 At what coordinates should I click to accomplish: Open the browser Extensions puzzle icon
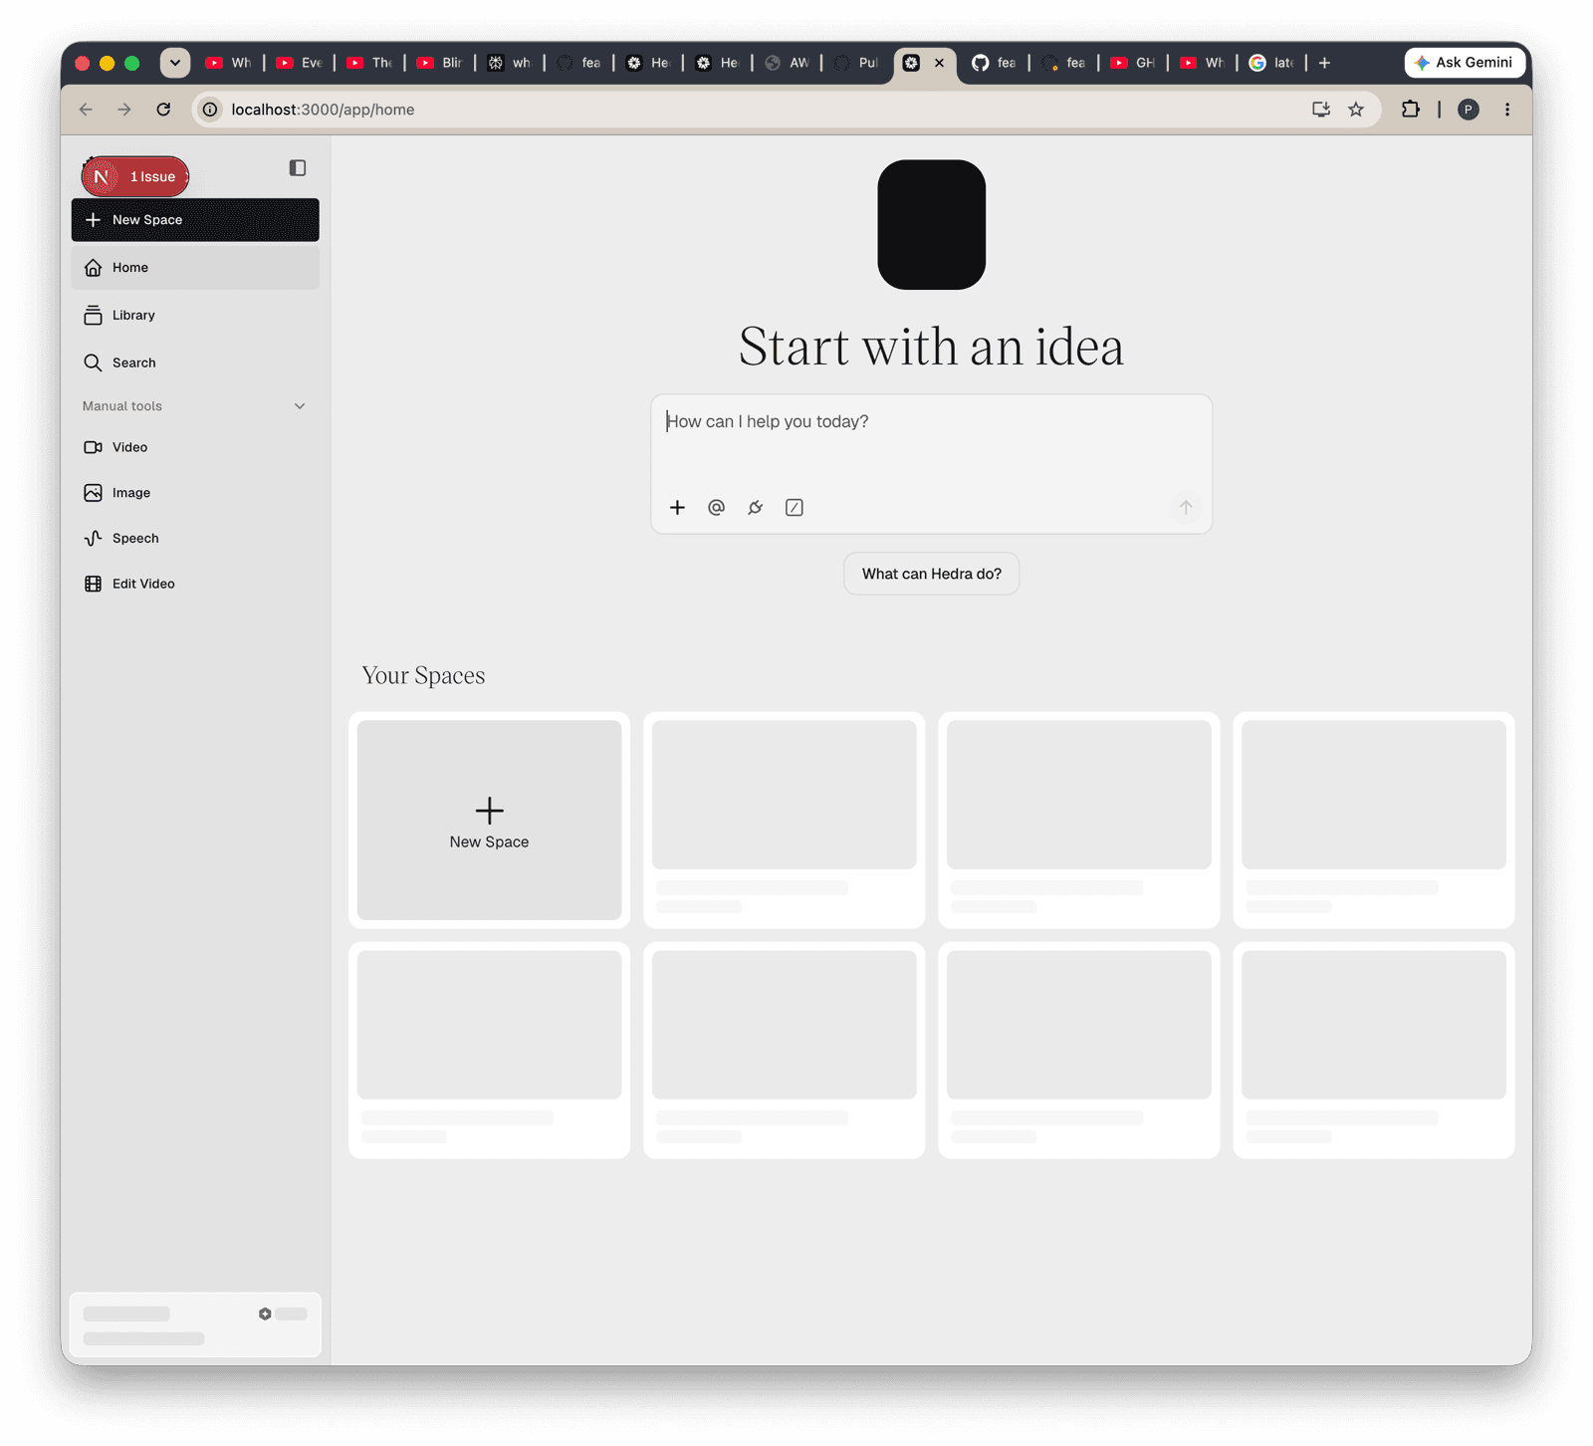tap(1411, 110)
